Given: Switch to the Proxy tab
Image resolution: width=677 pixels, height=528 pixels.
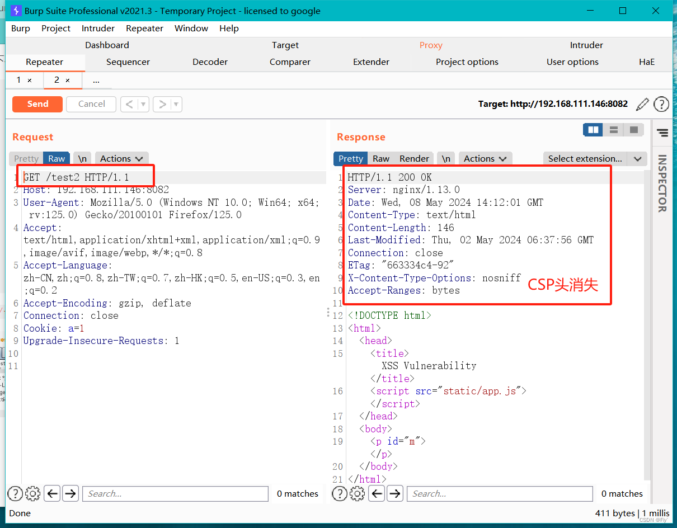Looking at the screenshot, I should [431, 45].
